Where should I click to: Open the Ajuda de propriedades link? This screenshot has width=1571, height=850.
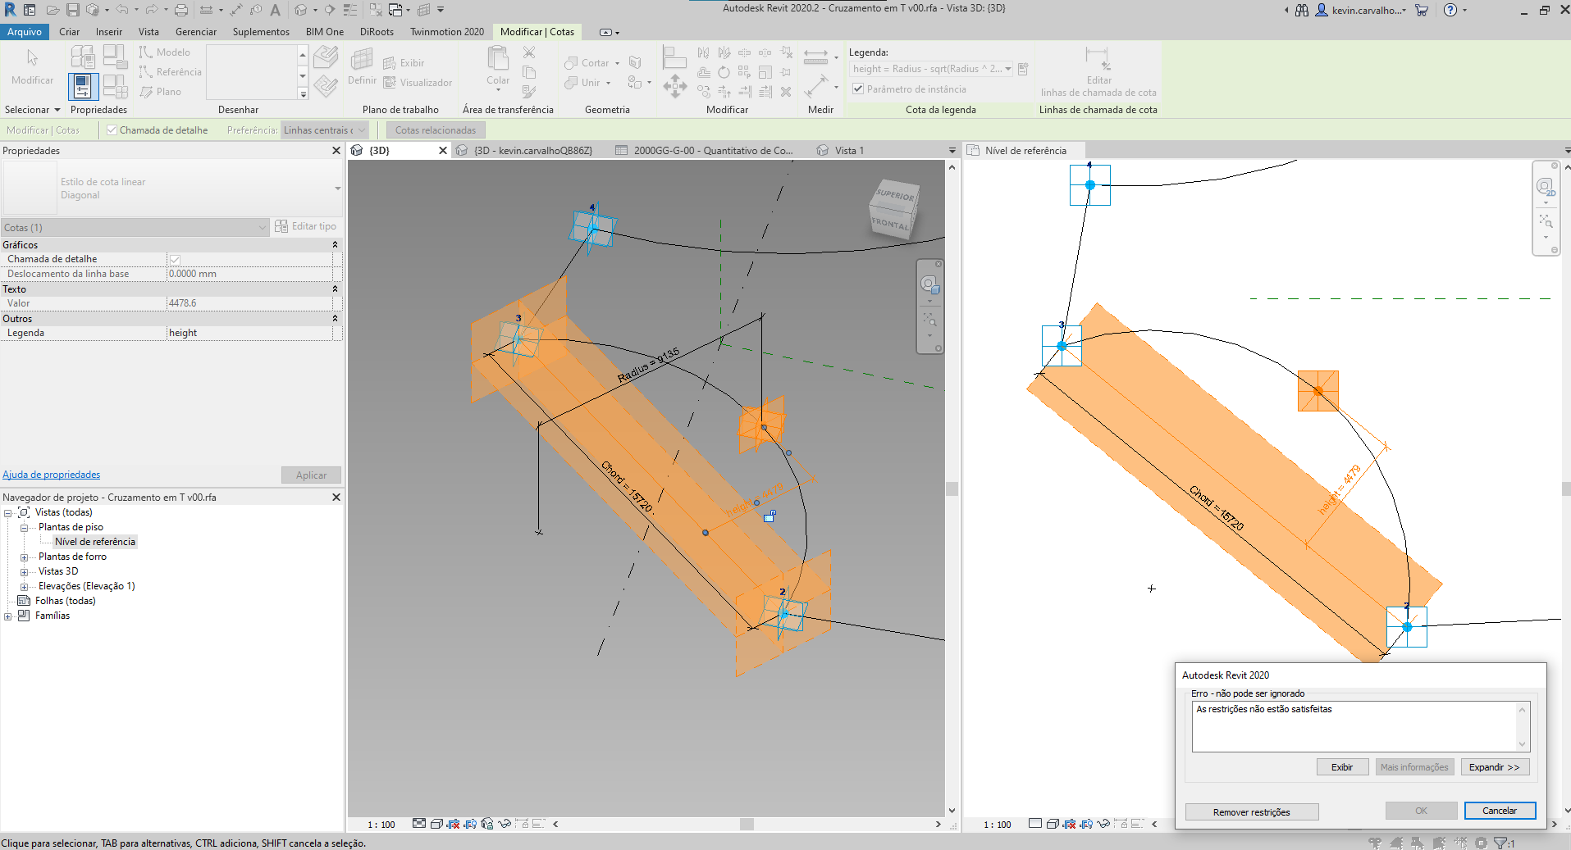tap(52, 474)
